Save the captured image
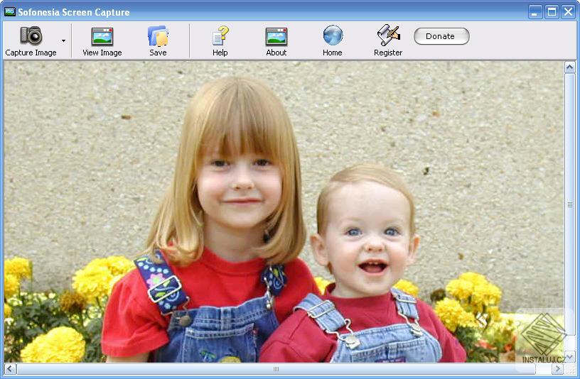This screenshot has height=379, width=580. pos(158,40)
